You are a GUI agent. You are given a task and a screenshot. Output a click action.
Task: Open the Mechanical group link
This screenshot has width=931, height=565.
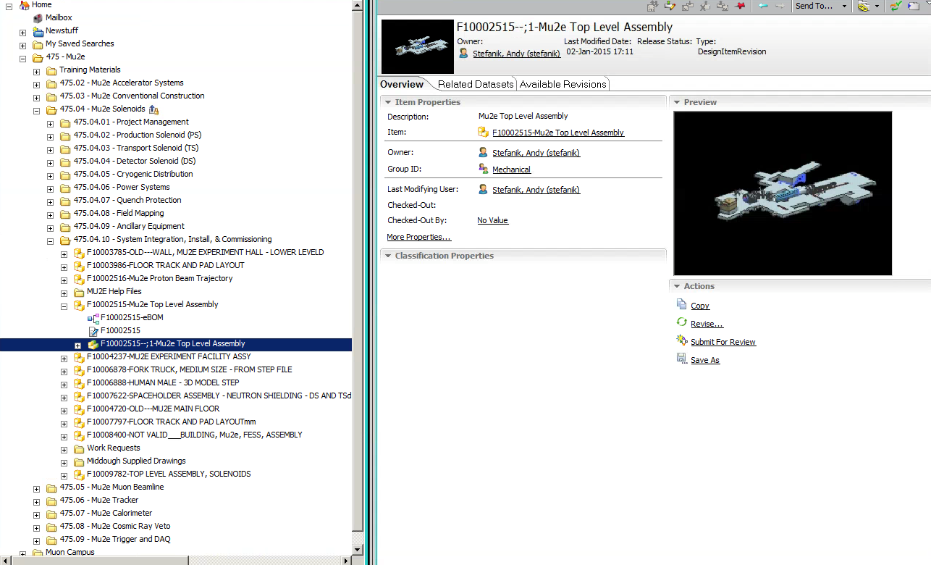point(512,169)
